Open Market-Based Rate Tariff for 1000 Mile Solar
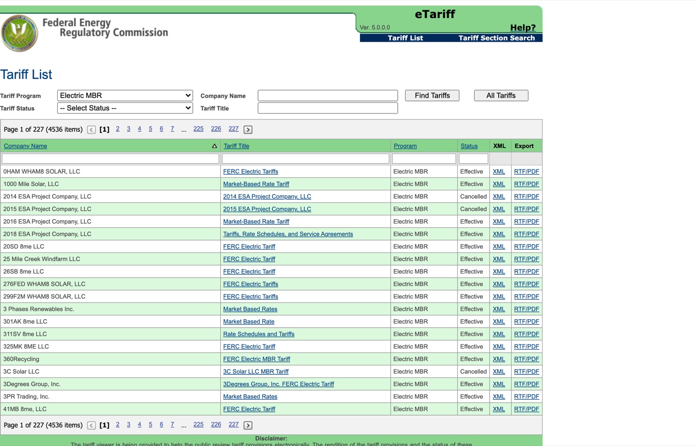 click(x=256, y=184)
